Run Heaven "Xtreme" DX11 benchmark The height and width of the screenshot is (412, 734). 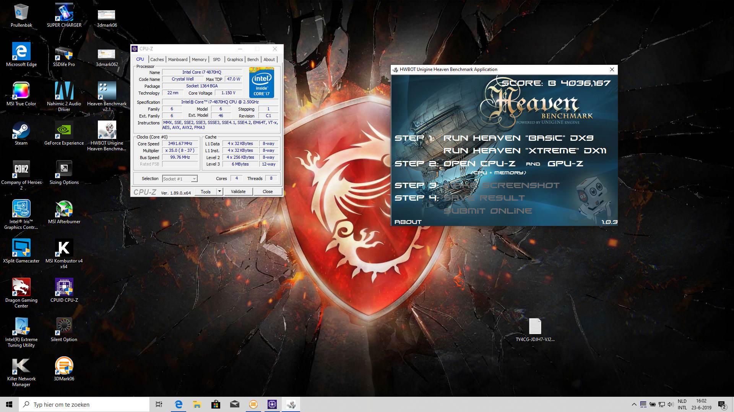pyautogui.click(x=525, y=151)
